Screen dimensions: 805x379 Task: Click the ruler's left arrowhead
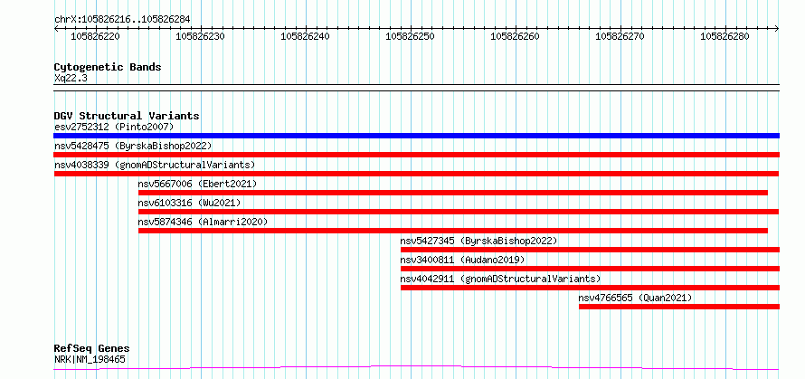click(x=56, y=29)
